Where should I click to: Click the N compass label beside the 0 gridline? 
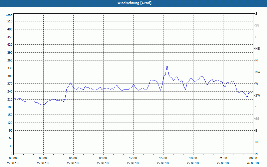click(x=256, y=154)
